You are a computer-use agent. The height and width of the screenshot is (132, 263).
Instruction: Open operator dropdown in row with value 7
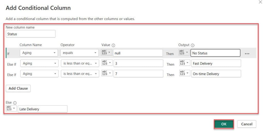[x=80, y=74]
